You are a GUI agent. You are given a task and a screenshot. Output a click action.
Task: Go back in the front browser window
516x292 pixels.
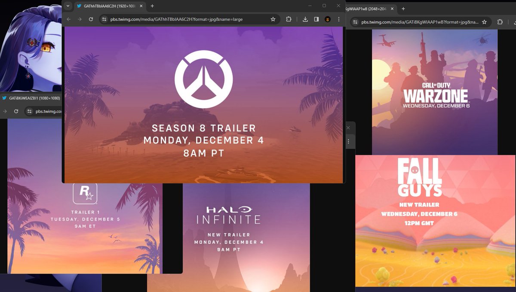coord(68,19)
